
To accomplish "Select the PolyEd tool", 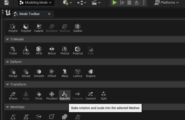I will click(x=13, y=28).
